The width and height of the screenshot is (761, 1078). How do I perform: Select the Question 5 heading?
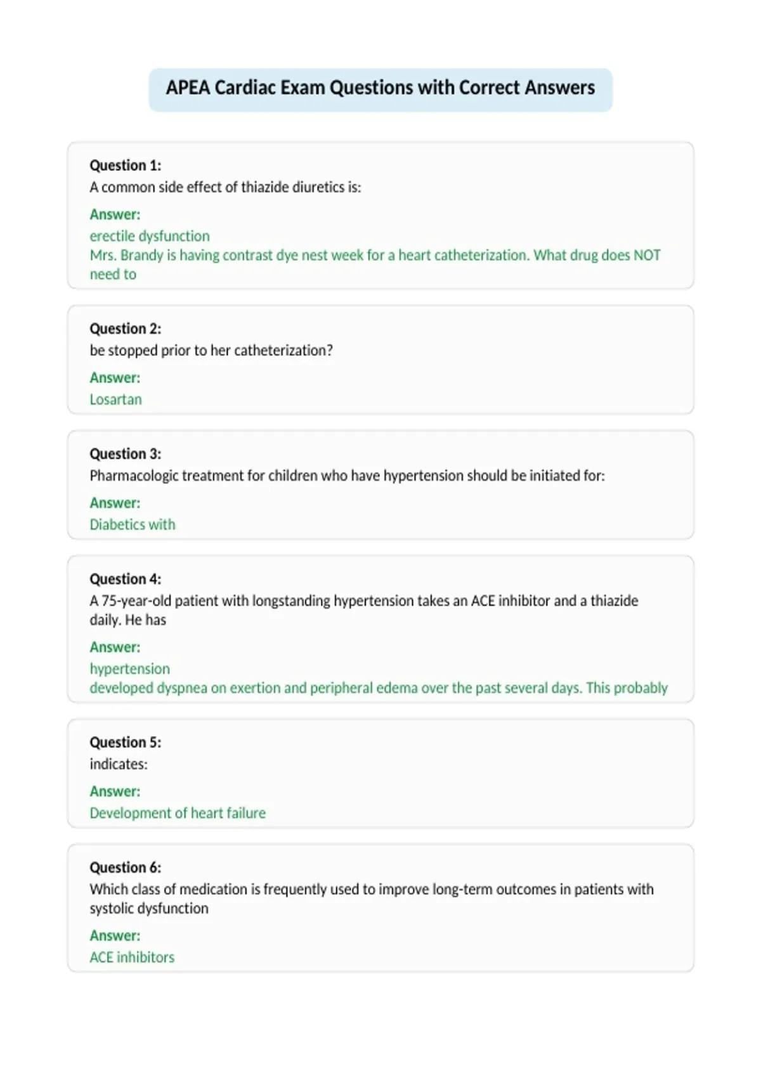point(126,742)
